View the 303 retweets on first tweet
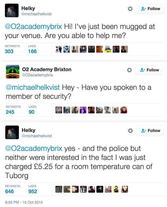Viewport: 167px width, 207px height. [x=9, y=51]
